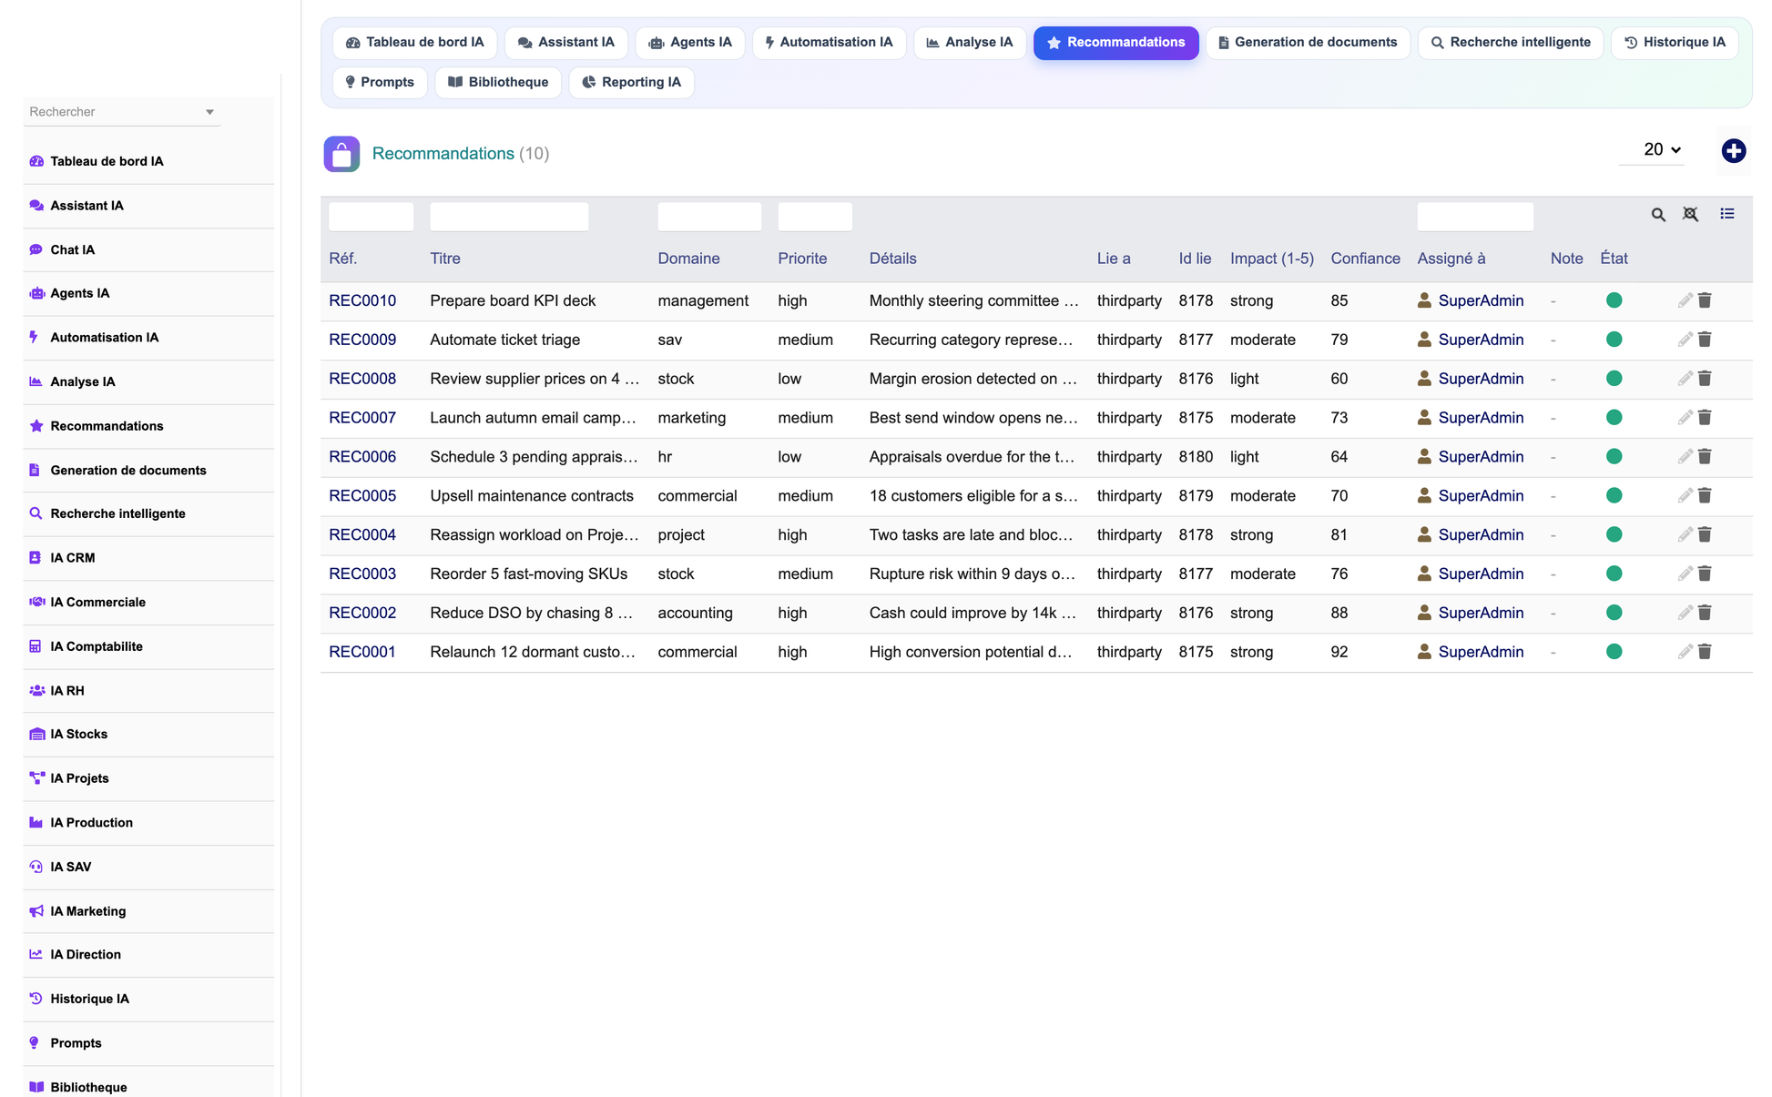Click user icon in REC0010 assignee cell
Image resolution: width=1772 pixels, height=1097 pixels.
(x=1424, y=300)
